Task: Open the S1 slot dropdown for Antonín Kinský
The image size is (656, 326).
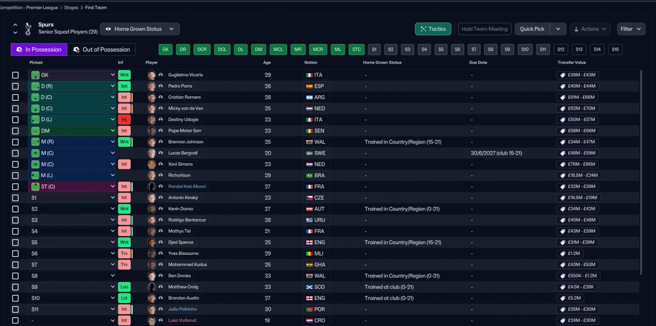Action: pos(72,198)
